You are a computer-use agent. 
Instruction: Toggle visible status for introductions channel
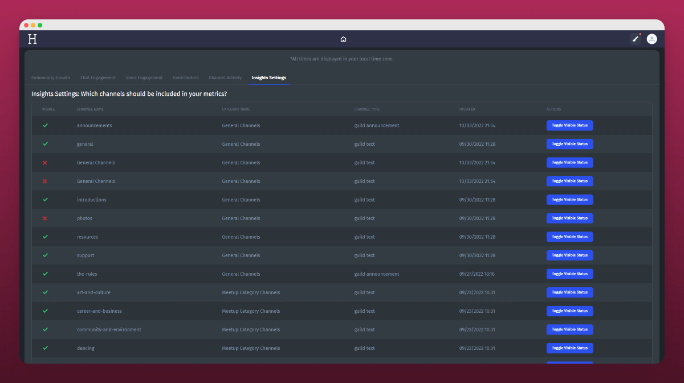[569, 200]
